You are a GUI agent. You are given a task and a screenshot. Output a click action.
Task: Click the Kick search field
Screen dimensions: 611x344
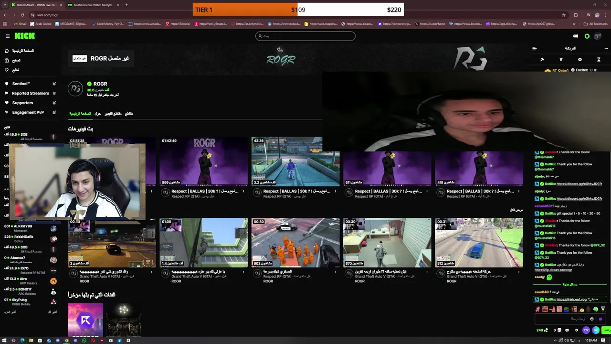pos(305,36)
